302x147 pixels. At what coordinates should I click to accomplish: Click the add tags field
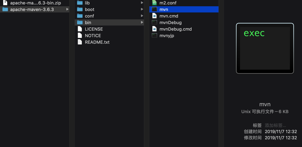(x=275, y=126)
